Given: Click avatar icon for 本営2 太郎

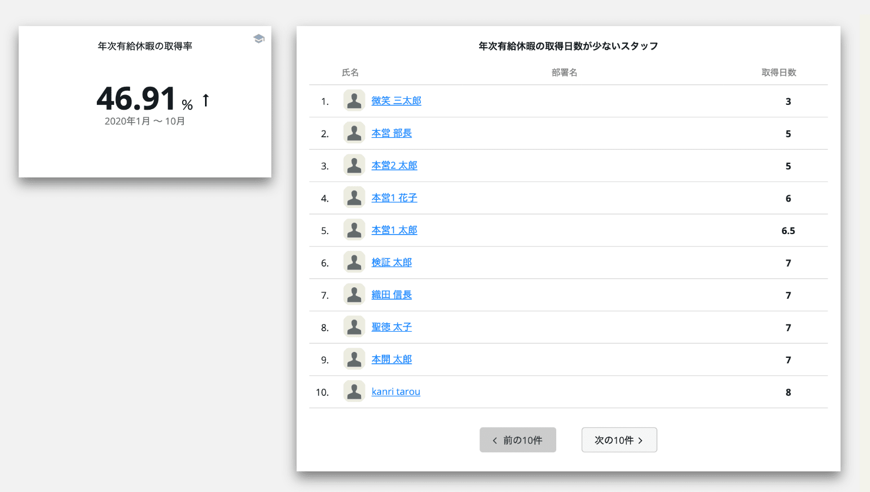Looking at the screenshot, I should tap(354, 165).
